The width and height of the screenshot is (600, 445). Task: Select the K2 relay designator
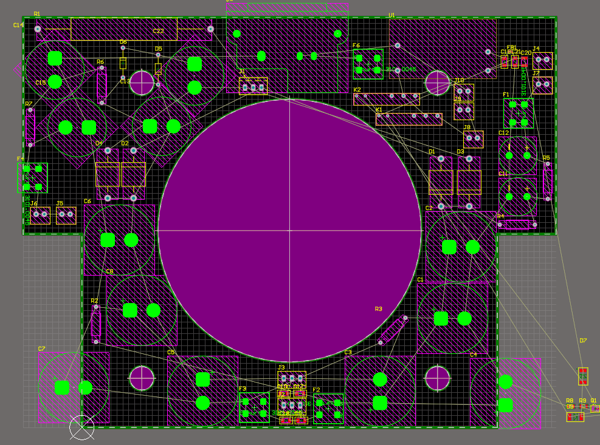coord(357,90)
